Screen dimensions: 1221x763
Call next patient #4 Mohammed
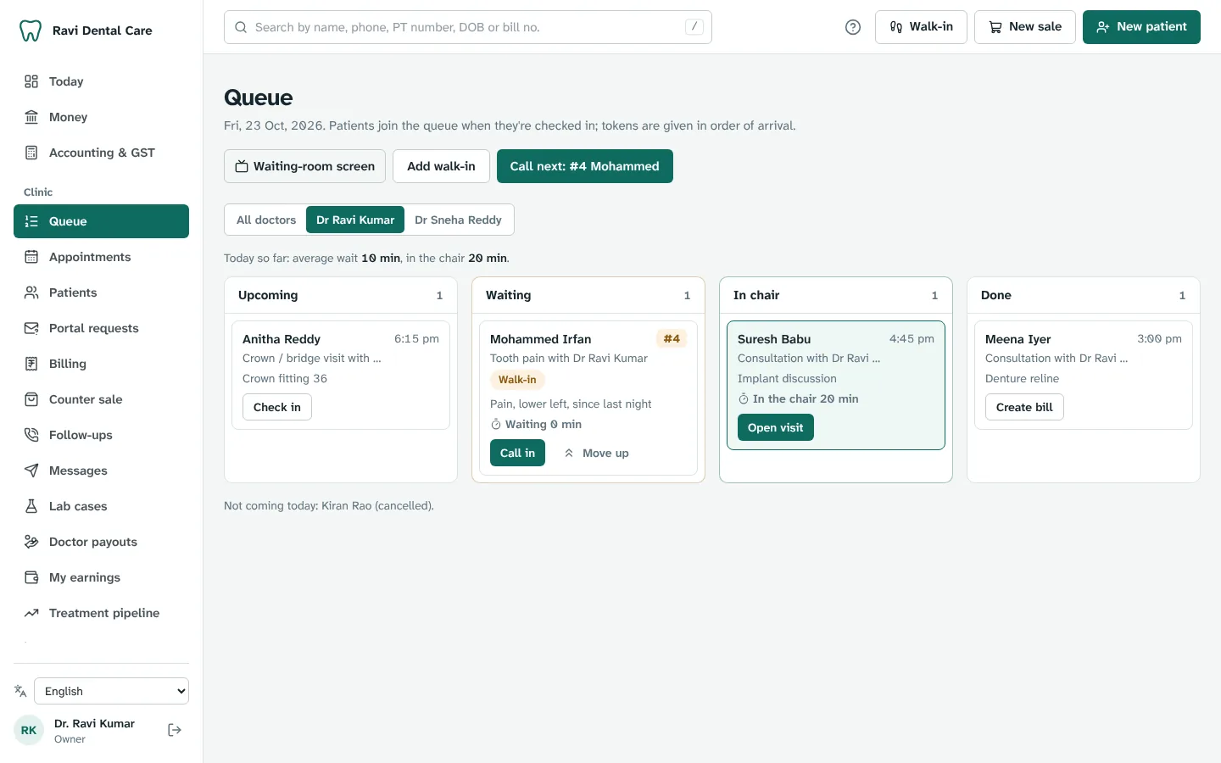point(585,166)
